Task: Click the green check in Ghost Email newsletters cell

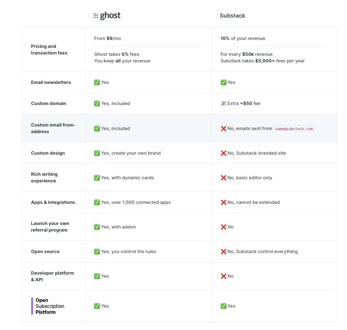Action: 97,82
